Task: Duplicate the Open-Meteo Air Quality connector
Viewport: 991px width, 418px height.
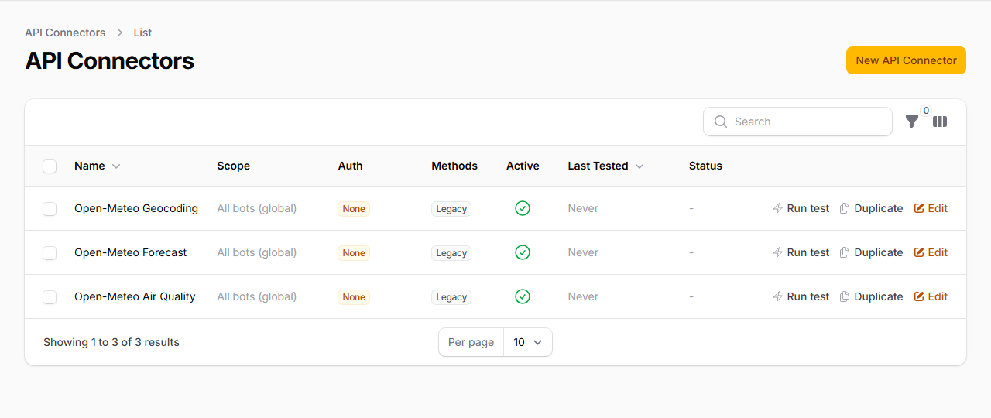Action: point(872,296)
